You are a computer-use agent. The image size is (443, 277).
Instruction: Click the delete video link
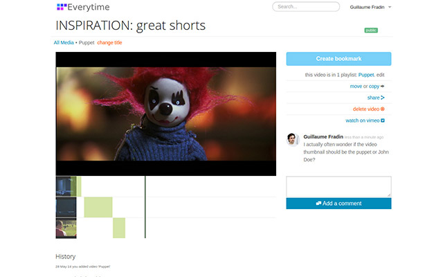[366, 109]
